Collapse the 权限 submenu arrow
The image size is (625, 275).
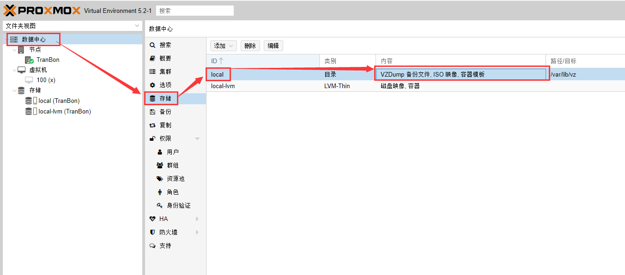coord(197,138)
